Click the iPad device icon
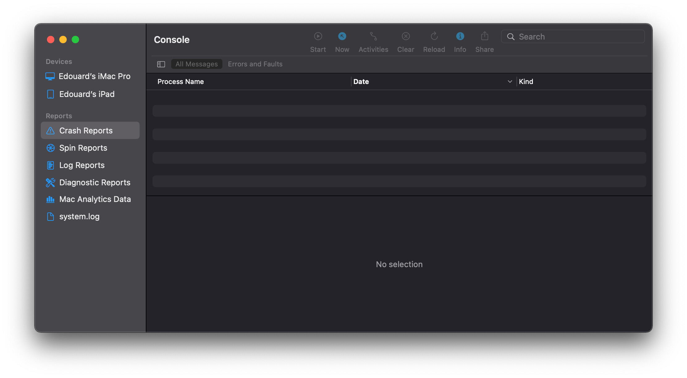This screenshot has width=687, height=378. click(x=50, y=94)
